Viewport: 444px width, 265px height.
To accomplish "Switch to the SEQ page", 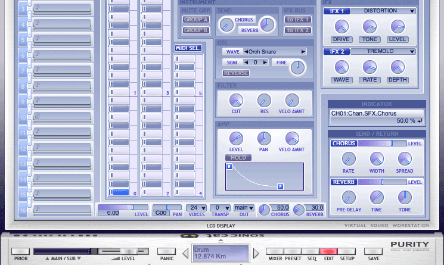I will pos(311,251).
